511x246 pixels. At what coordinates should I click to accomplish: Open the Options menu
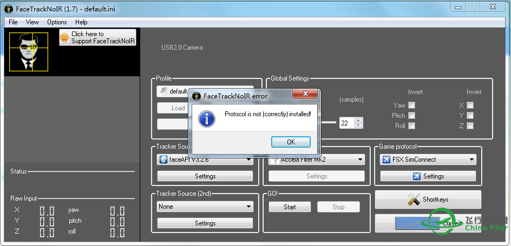point(57,22)
